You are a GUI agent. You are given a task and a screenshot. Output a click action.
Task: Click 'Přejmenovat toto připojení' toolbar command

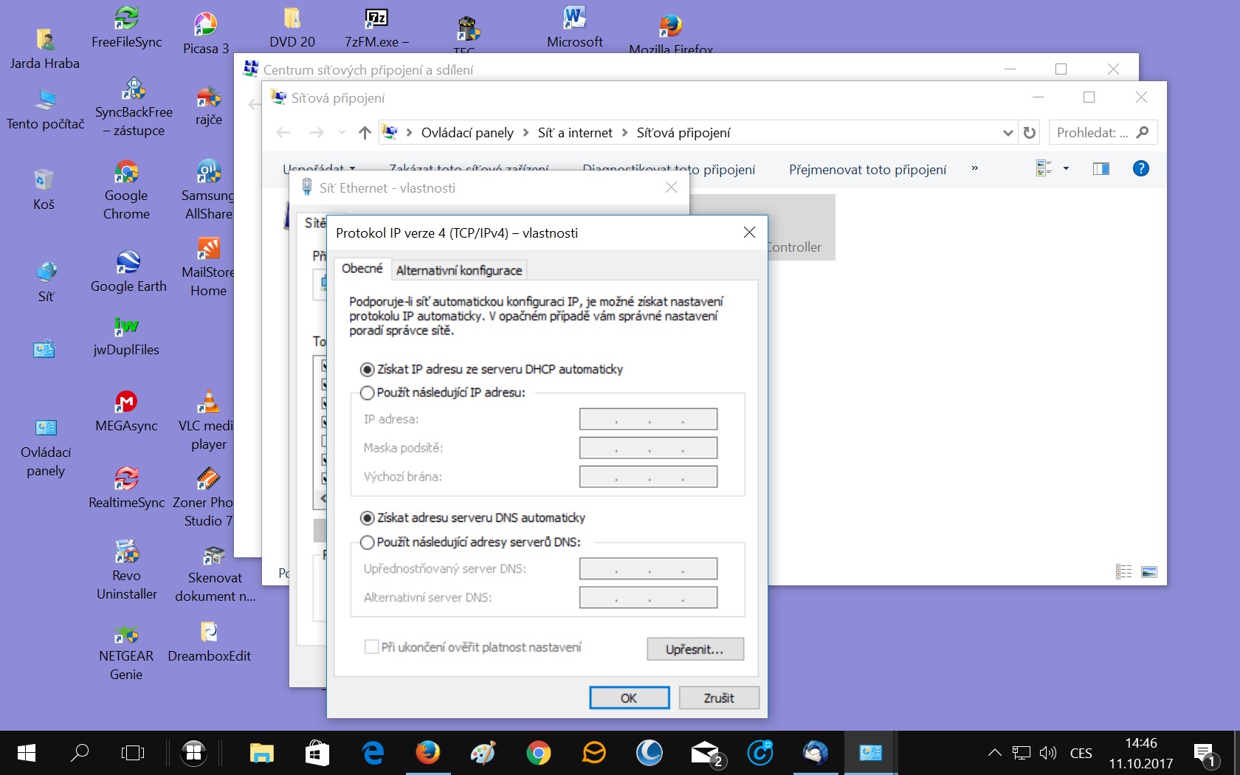[x=867, y=170]
